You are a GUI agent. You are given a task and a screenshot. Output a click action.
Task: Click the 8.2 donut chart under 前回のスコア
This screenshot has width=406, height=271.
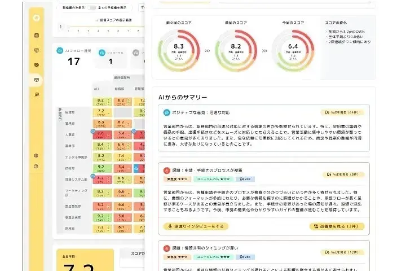point(236,51)
